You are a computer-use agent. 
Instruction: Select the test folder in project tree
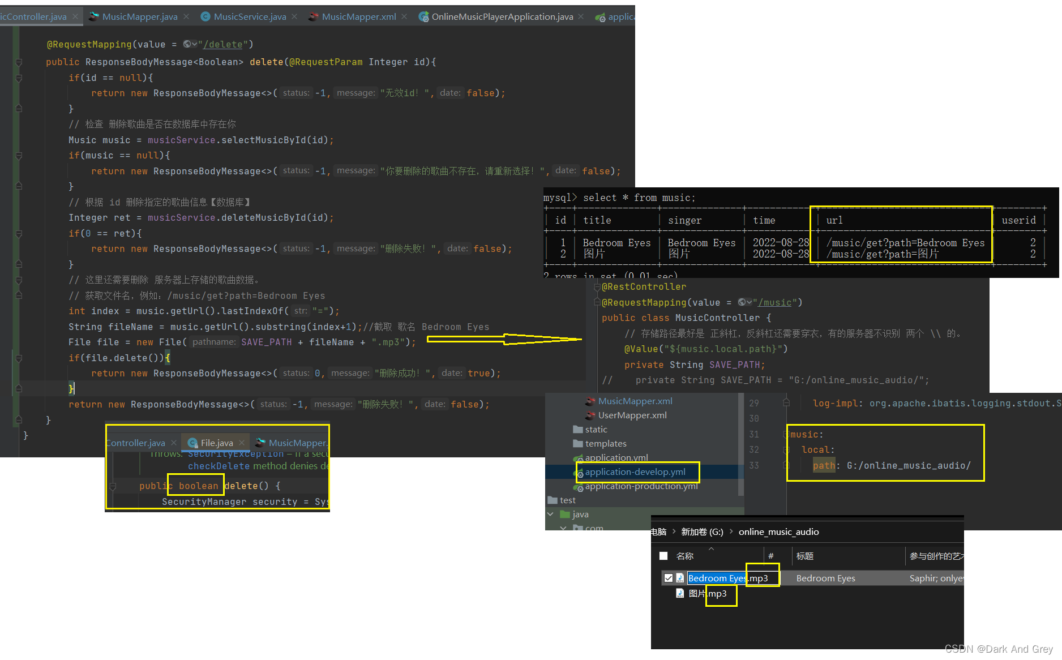tap(568, 500)
